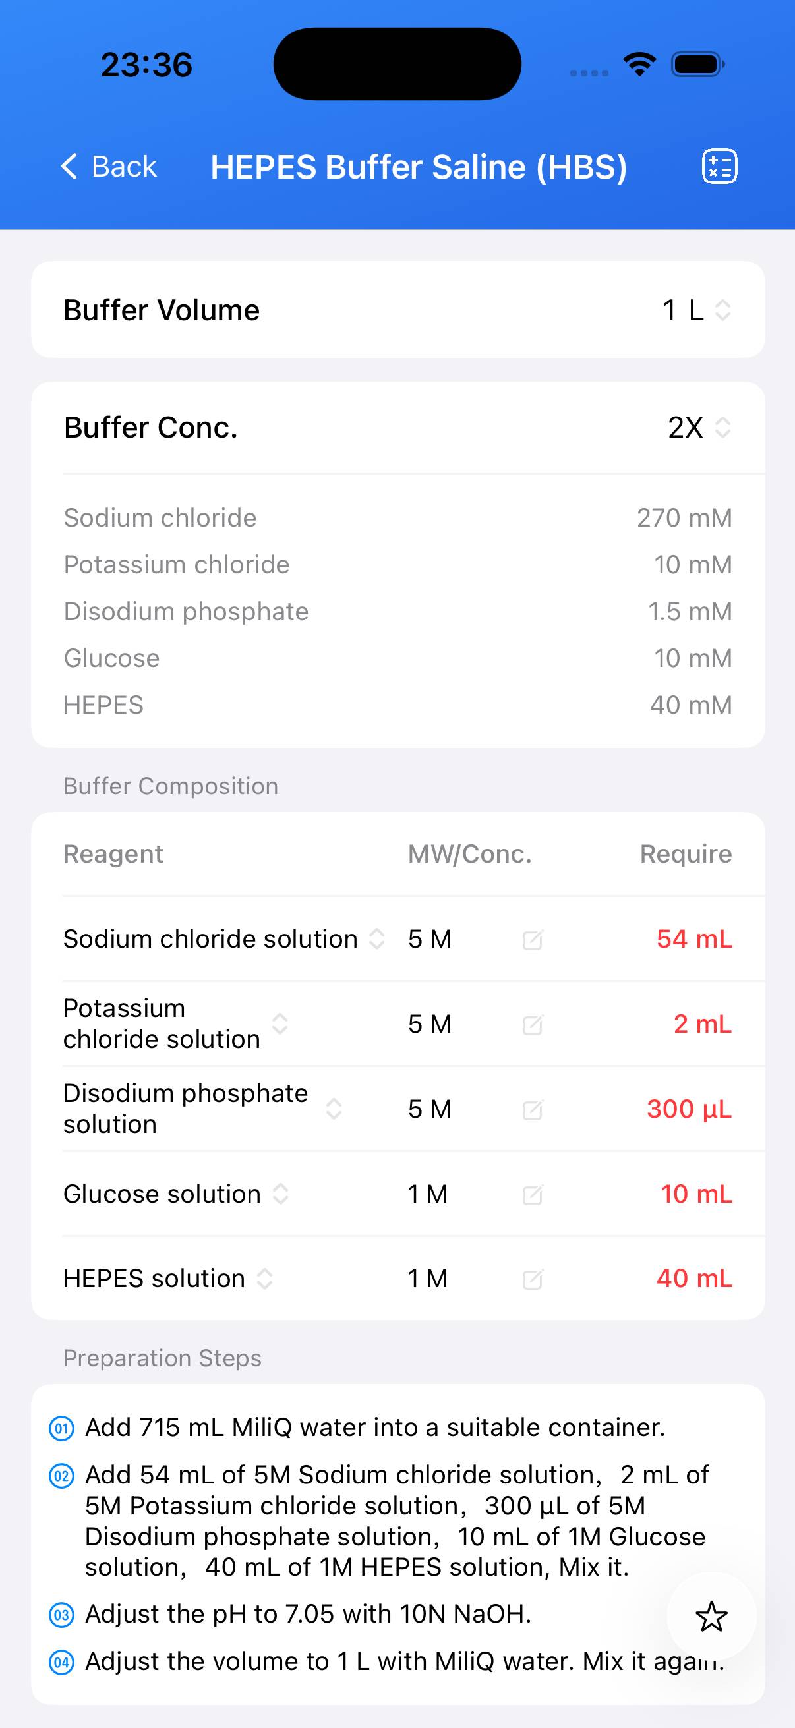795x1728 pixels.
Task: Expand Disodium phosphate solution reagent picker
Action: [x=334, y=1109]
